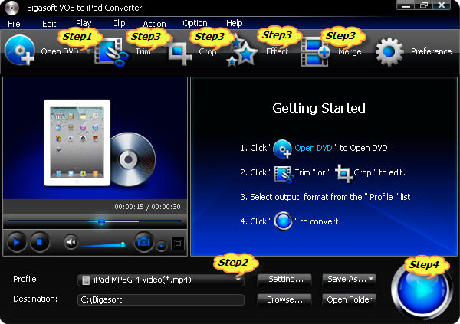Click the iPad device icon in Profile box
Viewport: 460px width, 324px height.
pos(86,280)
